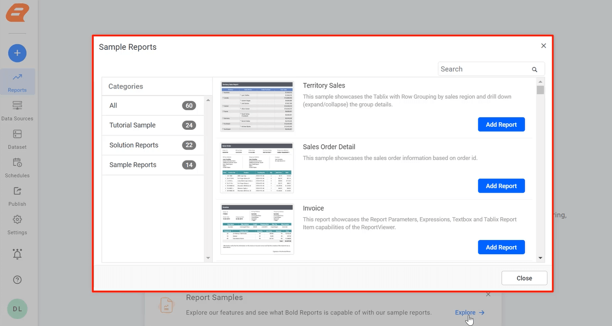
Task: Click the Close button in dialog footer
Action: click(524, 278)
